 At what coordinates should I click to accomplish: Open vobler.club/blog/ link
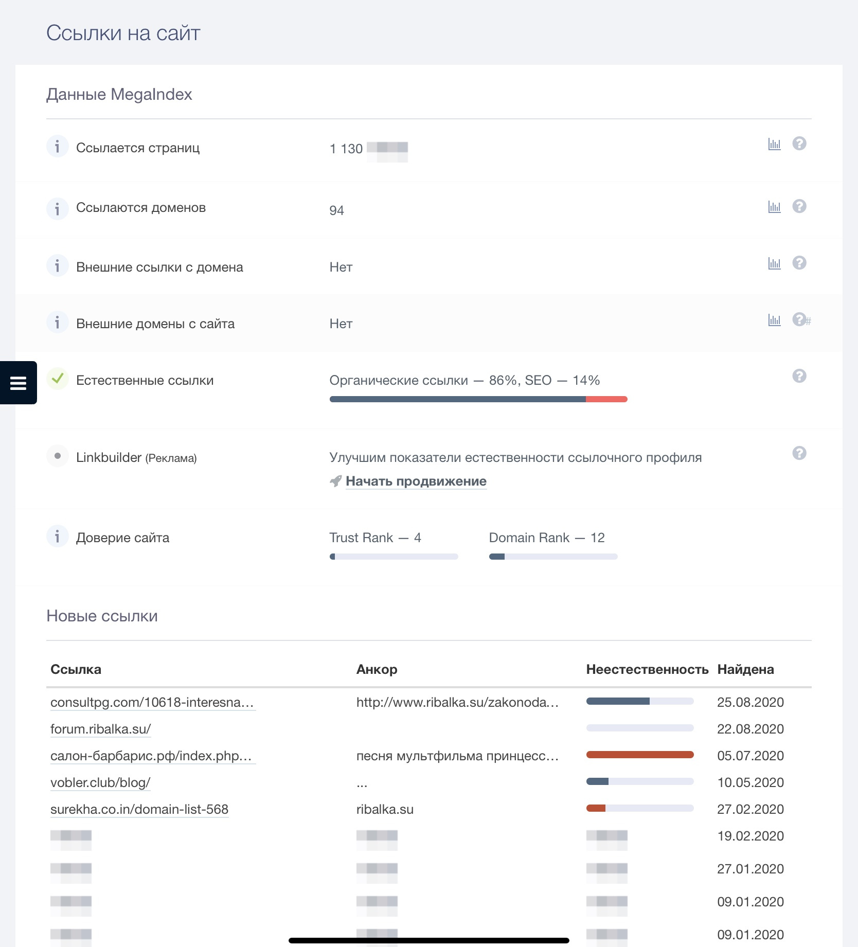[x=100, y=782]
